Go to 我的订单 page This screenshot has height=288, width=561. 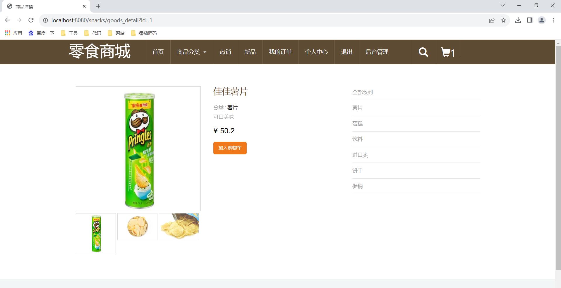coord(280,52)
